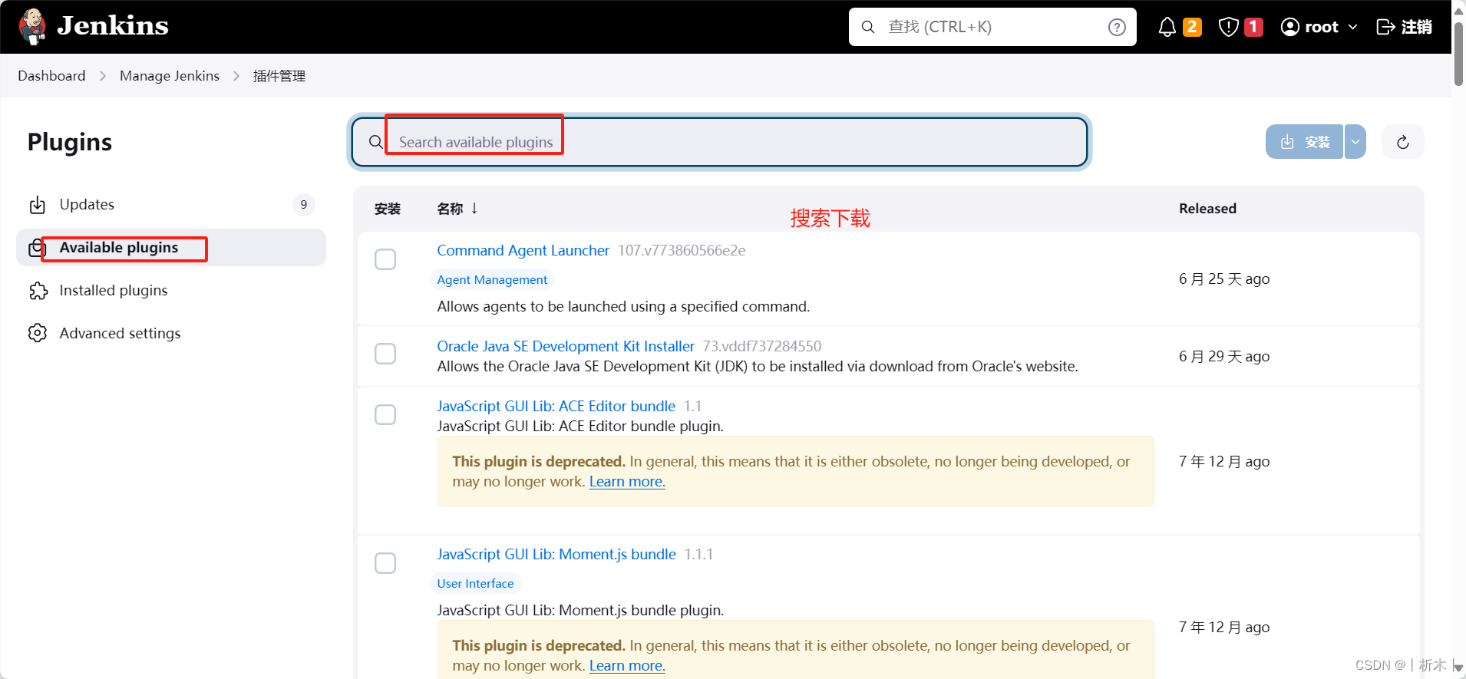Open notifications bell icon
Image resolution: width=1466 pixels, height=679 pixels.
1167,27
